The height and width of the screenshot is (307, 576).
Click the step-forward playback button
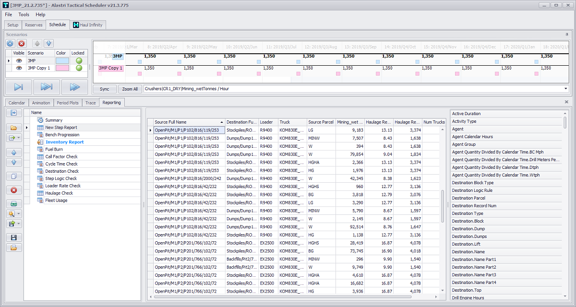(19, 87)
